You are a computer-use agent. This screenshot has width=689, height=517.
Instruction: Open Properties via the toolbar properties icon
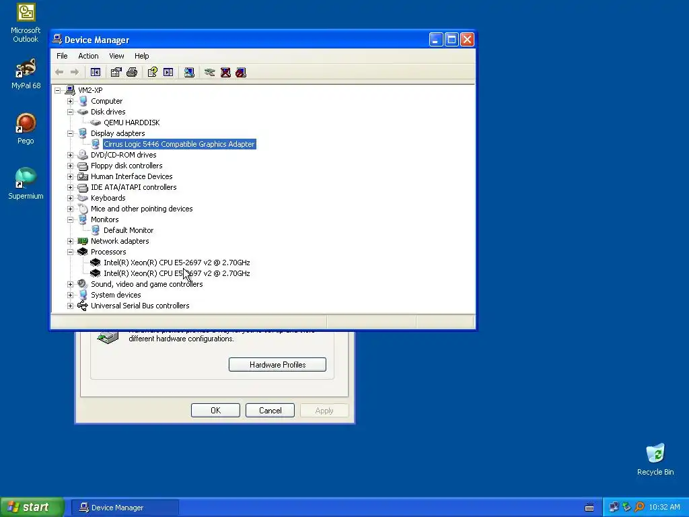(116, 72)
